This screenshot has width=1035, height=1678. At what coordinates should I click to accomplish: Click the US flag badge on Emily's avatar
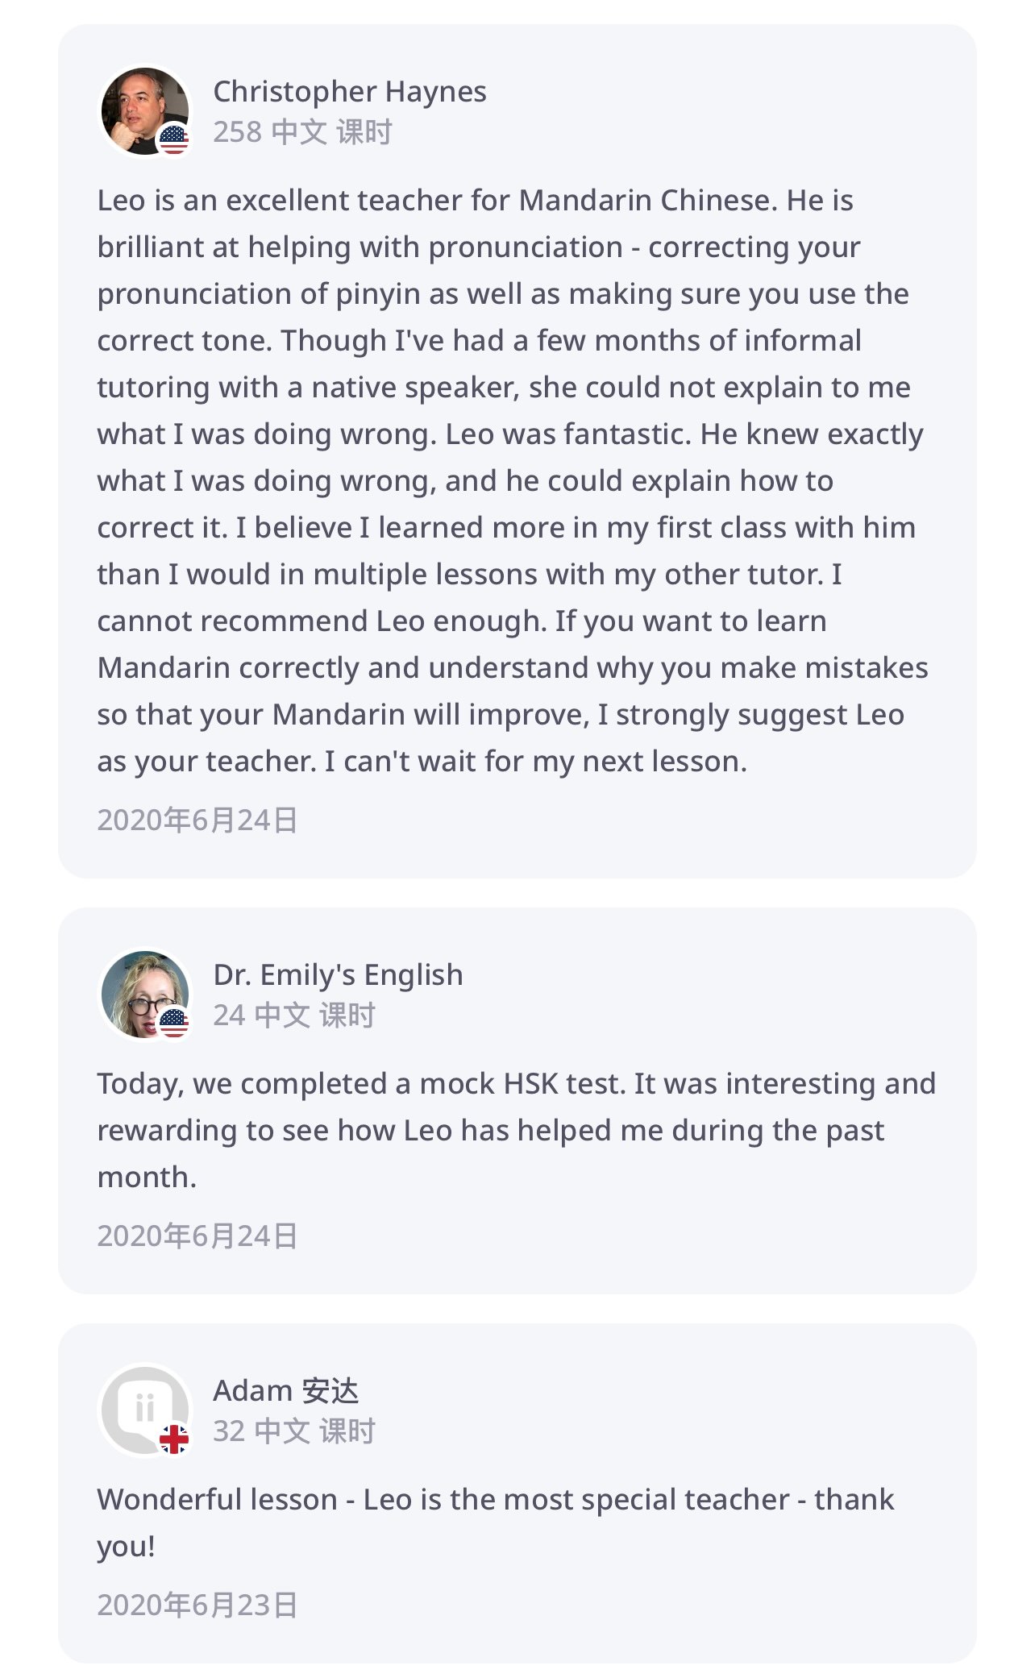[x=174, y=1024]
